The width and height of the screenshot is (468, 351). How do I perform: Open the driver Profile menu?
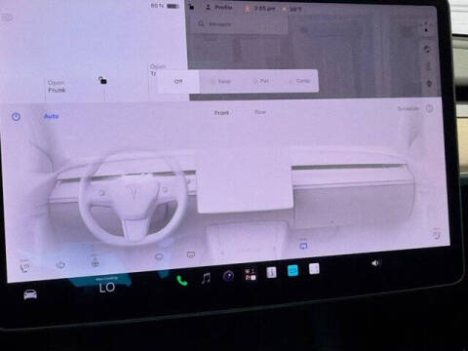(219, 7)
